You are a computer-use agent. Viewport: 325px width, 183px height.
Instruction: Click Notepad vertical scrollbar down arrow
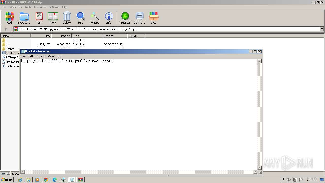coord(259,168)
